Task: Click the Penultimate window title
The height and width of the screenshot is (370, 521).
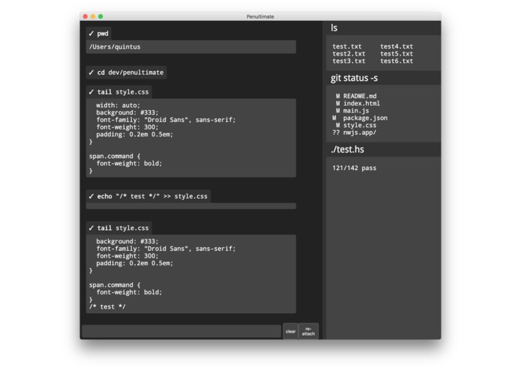Action: 260,16
